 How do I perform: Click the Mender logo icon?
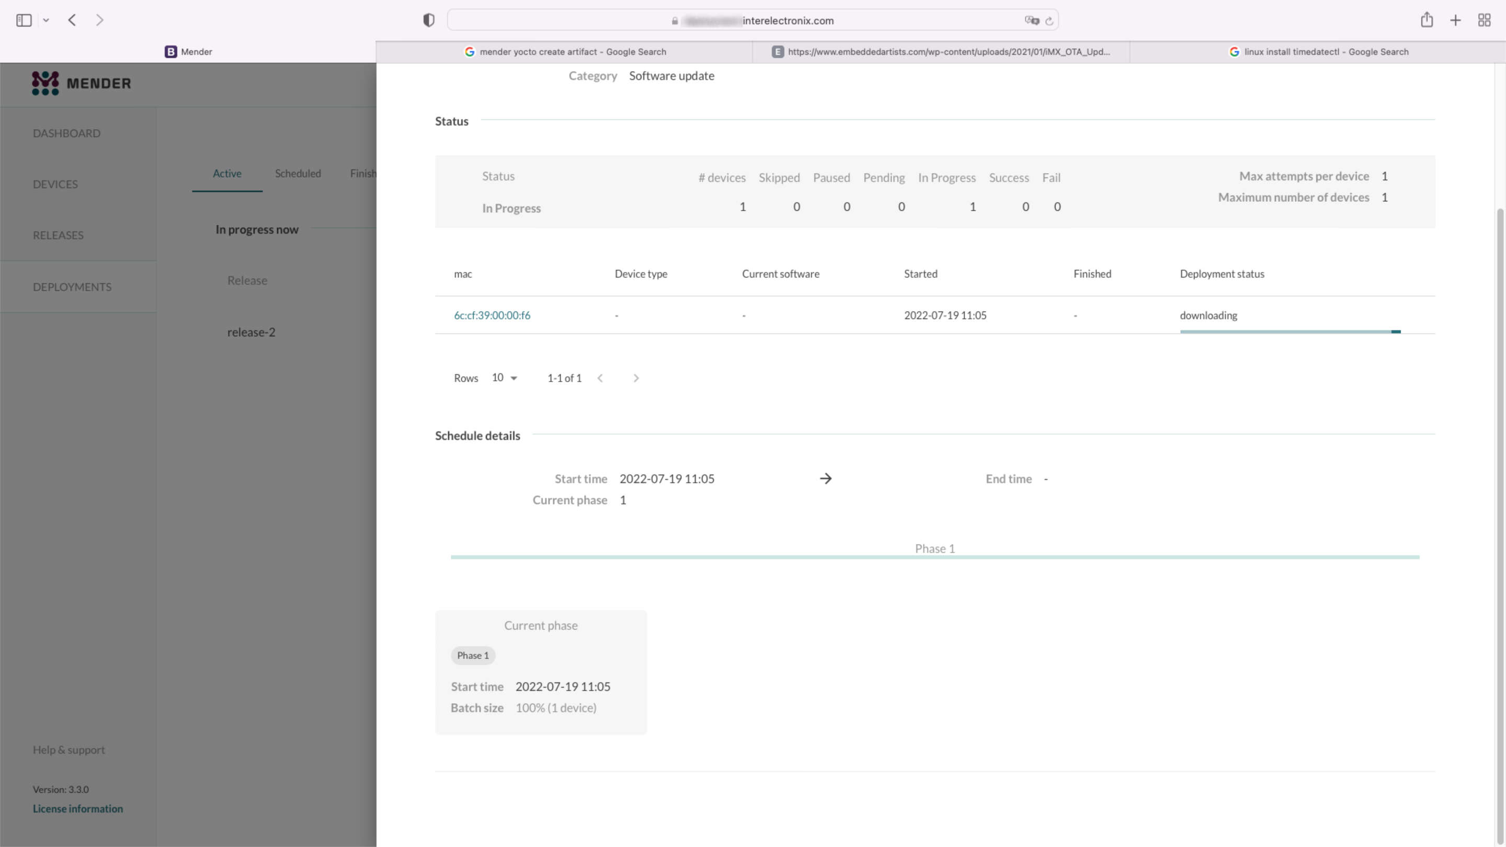click(45, 84)
